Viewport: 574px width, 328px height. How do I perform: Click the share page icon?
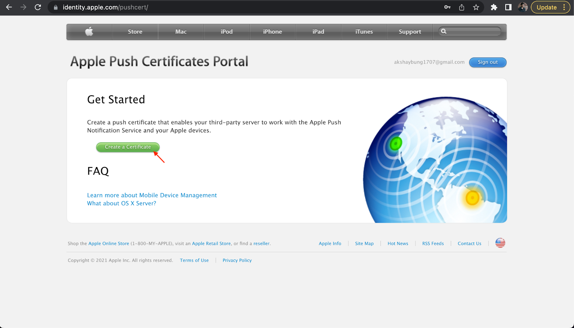tap(462, 7)
